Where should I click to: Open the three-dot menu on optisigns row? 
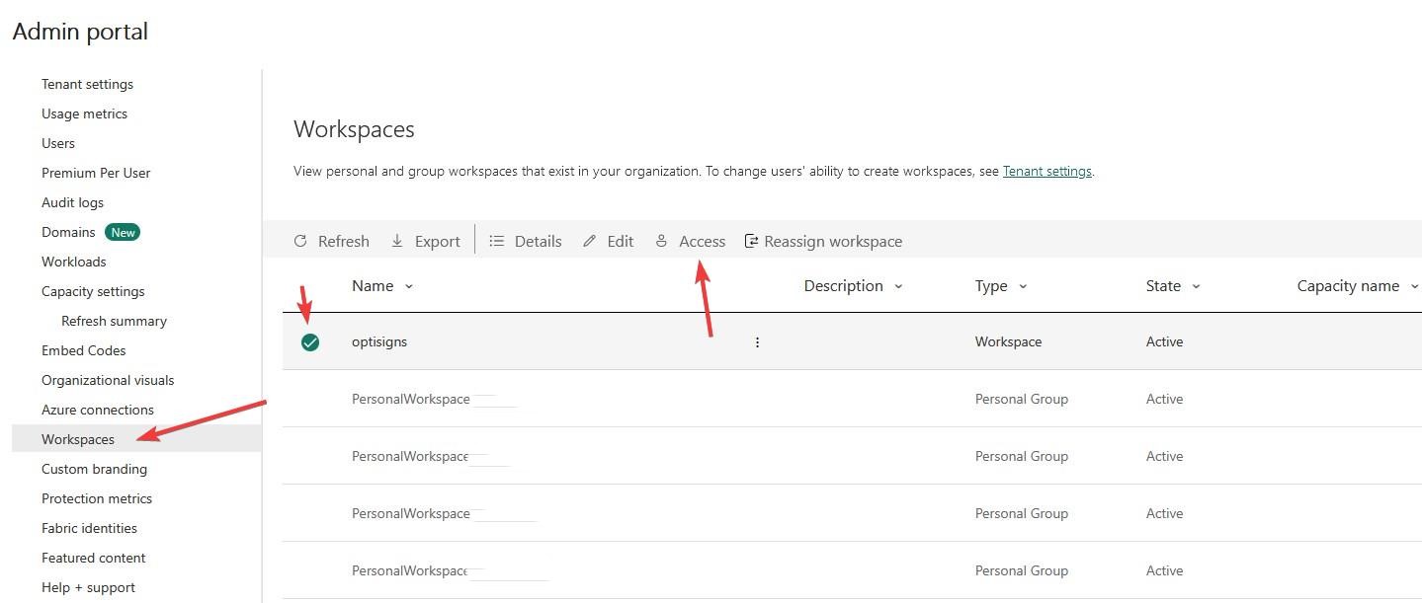point(757,341)
